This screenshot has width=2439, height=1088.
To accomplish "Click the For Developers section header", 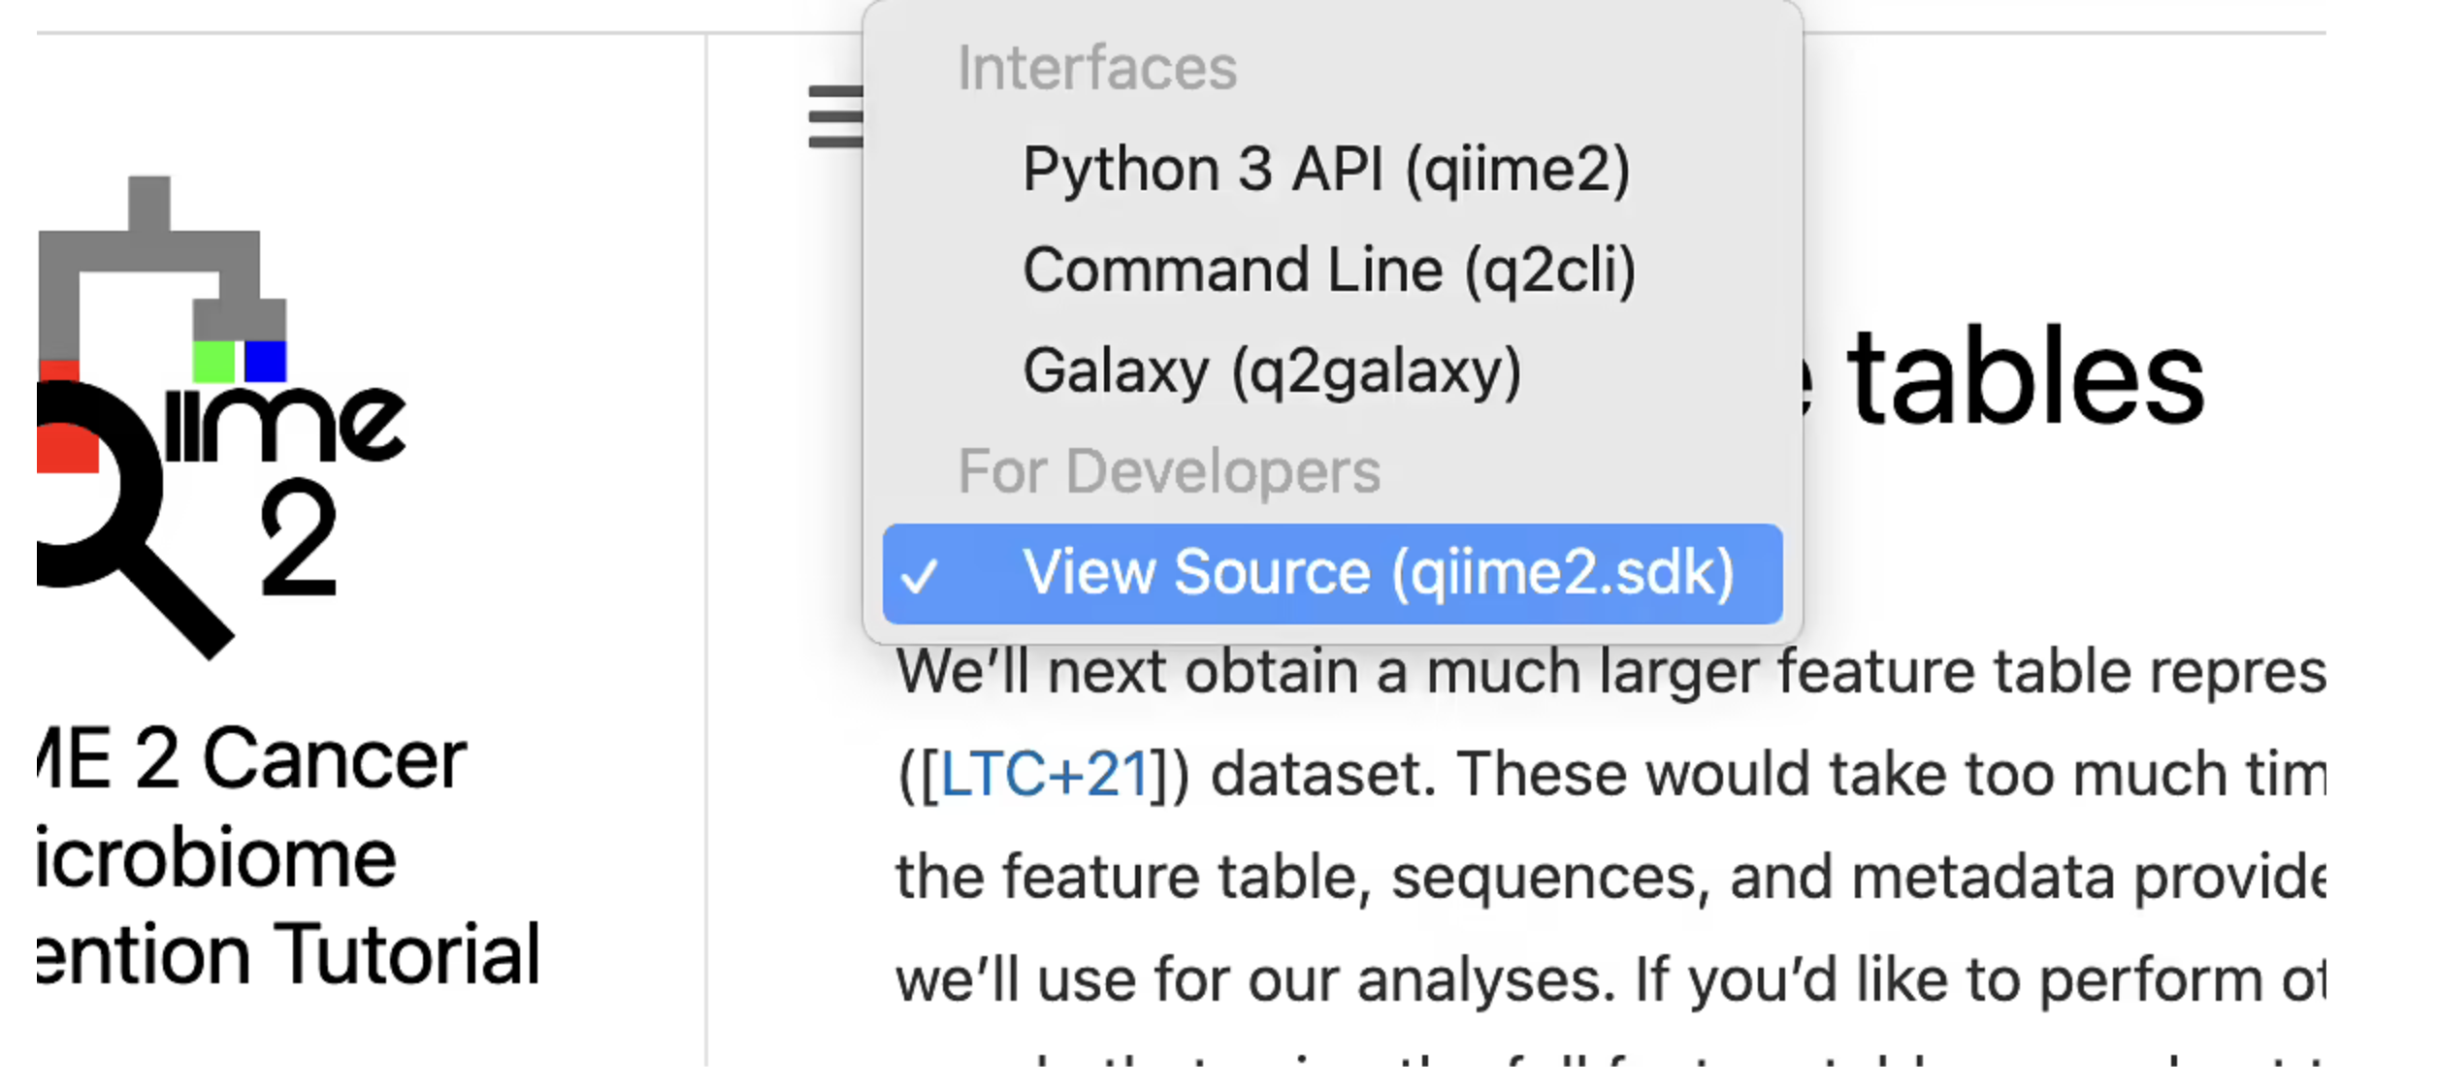I will (1169, 471).
